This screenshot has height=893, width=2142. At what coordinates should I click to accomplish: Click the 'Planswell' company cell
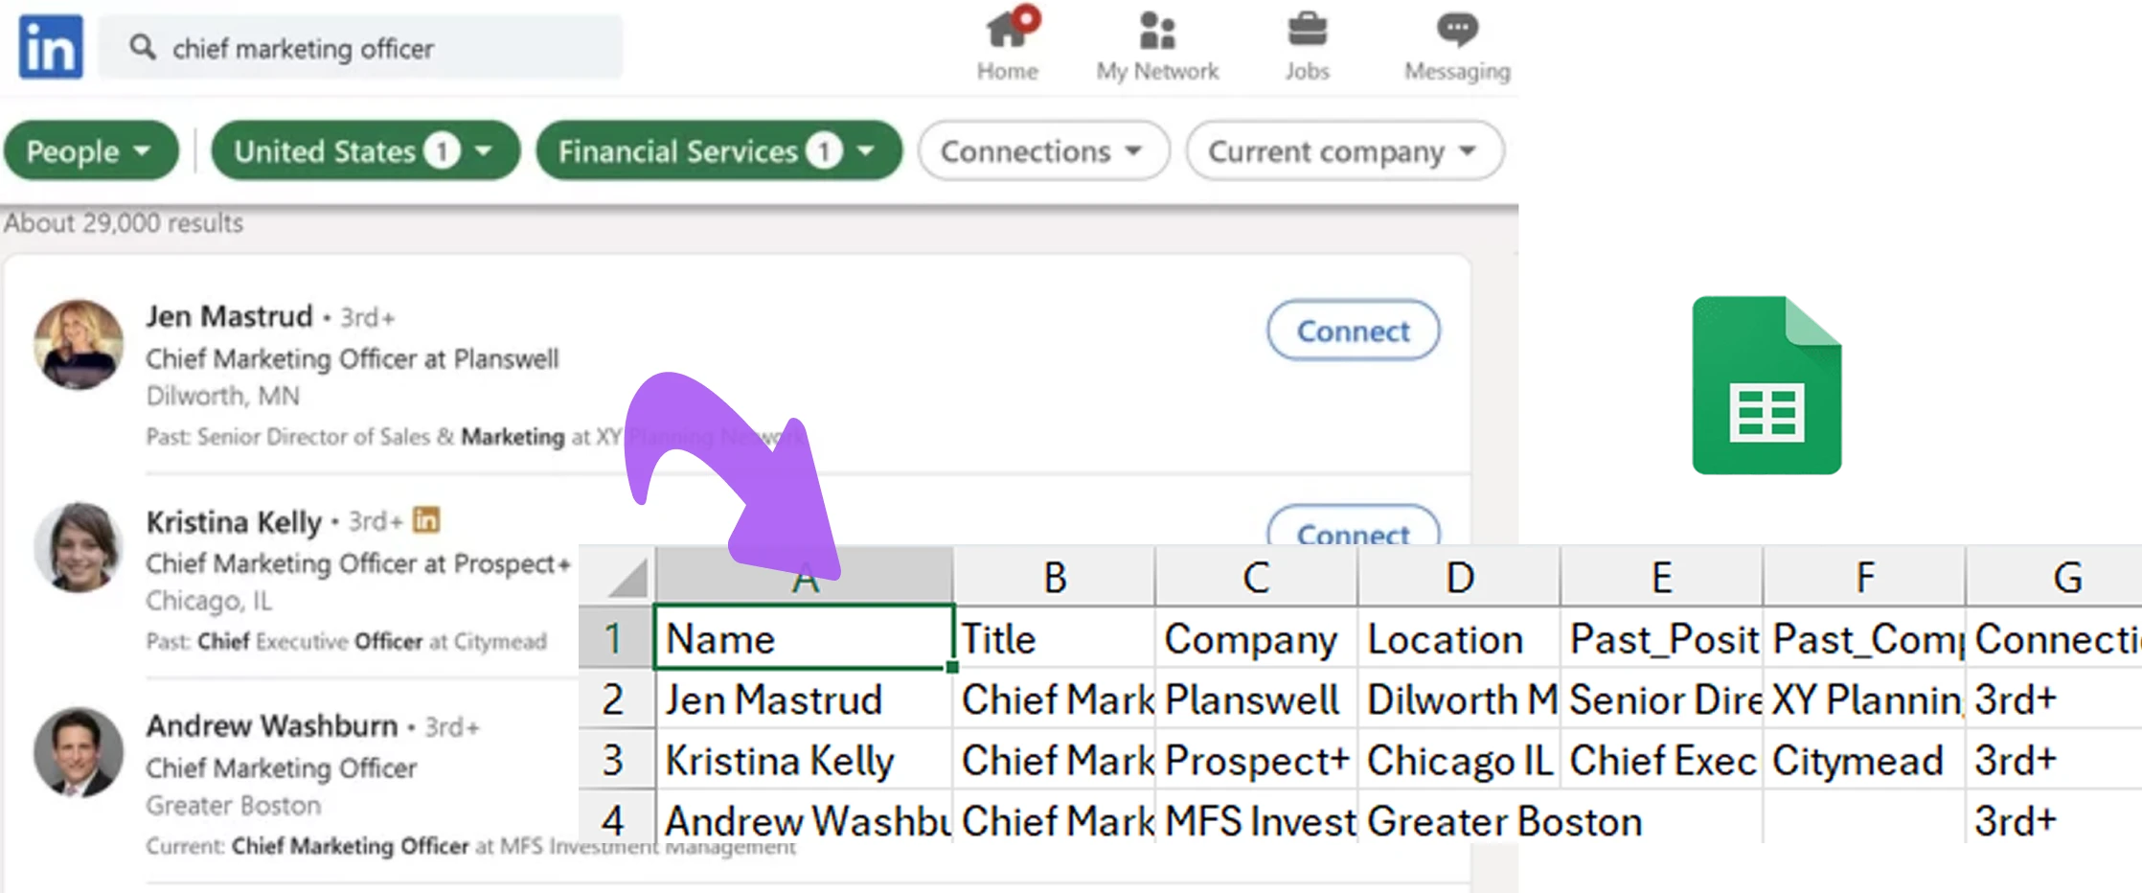[x=1257, y=698]
